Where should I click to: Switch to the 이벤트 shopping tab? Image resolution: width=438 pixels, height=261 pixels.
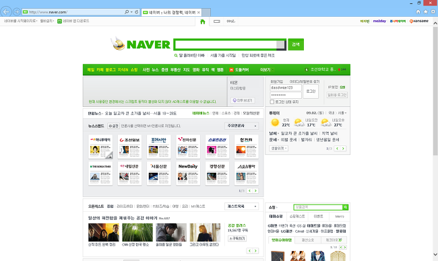click(x=318, y=217)
